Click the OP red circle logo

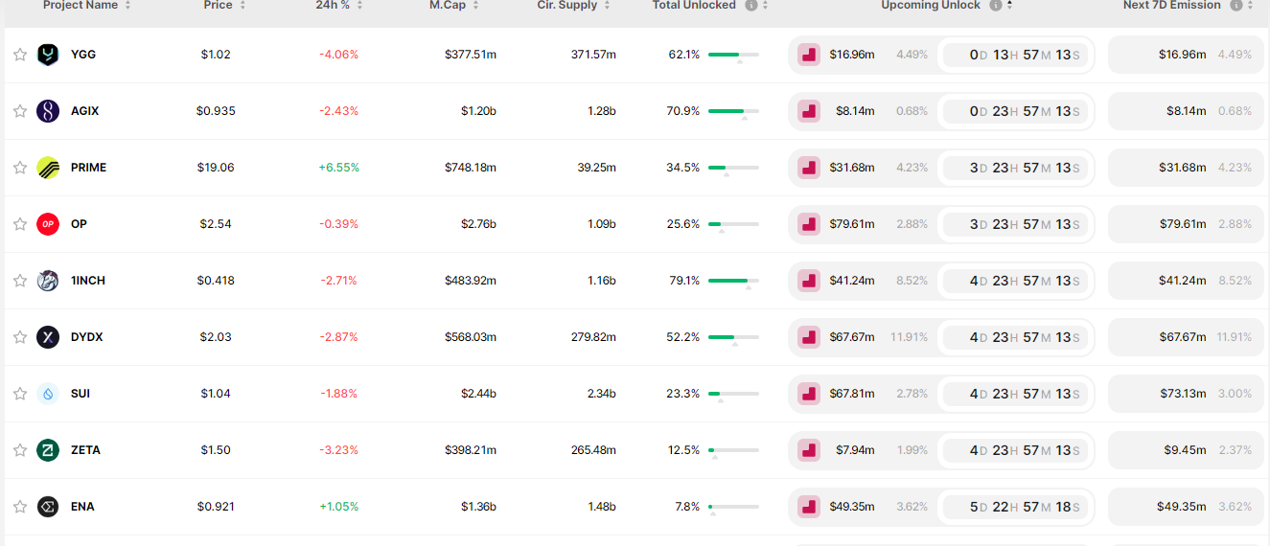[x=48, y=224]
